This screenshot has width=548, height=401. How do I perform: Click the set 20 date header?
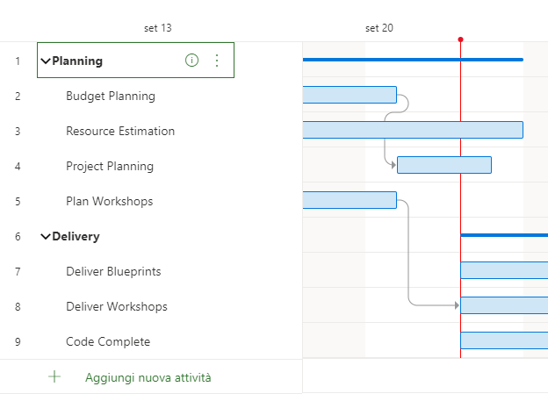click(379, 28)
